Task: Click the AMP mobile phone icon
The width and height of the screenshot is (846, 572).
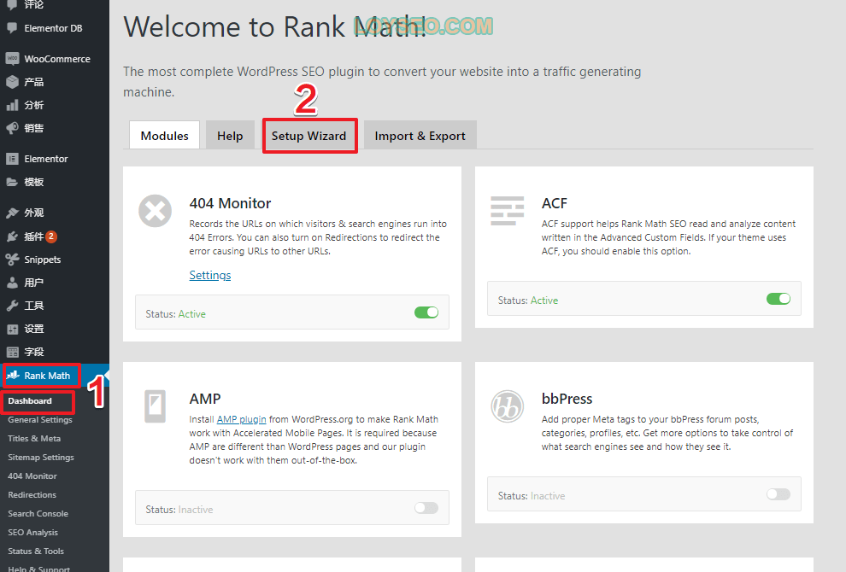Action: [x=155, y=406]
